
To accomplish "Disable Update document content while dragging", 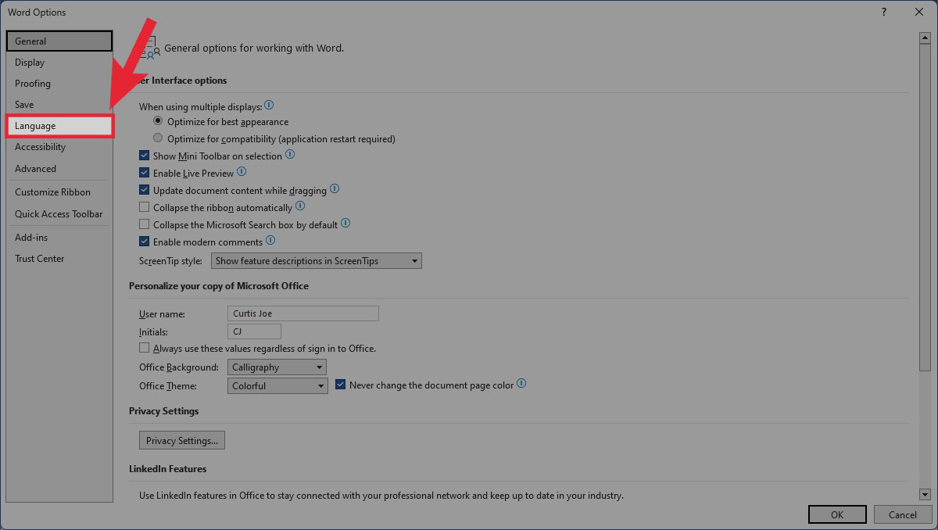I will tap(144, 190).
